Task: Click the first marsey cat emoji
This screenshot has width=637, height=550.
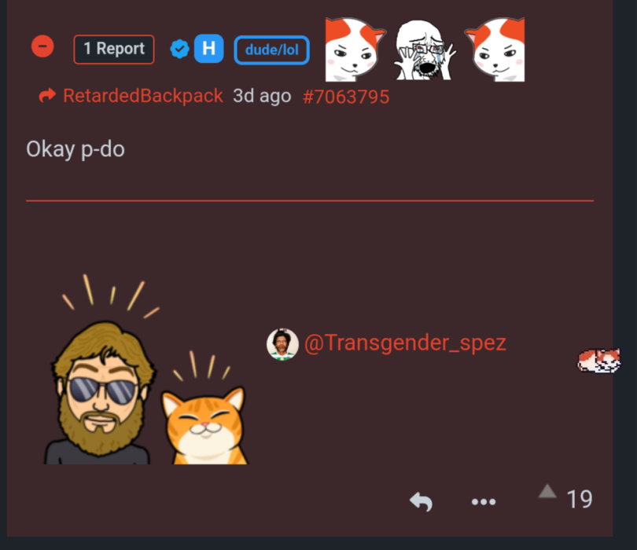Action: (x=355, y=49)
